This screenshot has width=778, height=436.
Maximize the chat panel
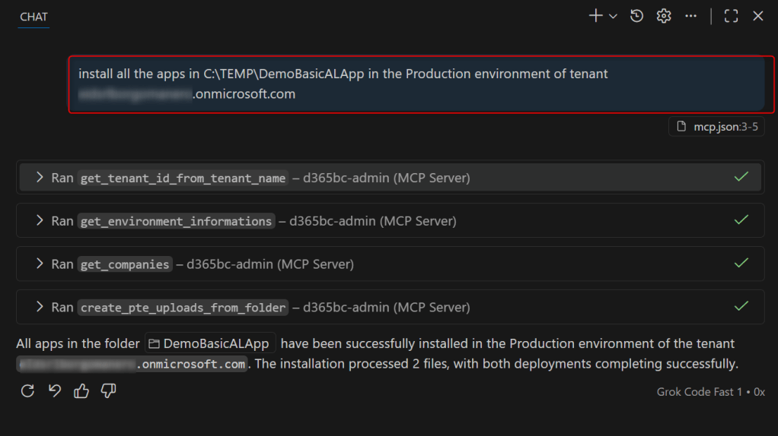click(x=731, y=16)
